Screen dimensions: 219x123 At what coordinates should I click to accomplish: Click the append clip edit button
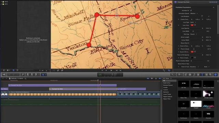tap(36, 75)
